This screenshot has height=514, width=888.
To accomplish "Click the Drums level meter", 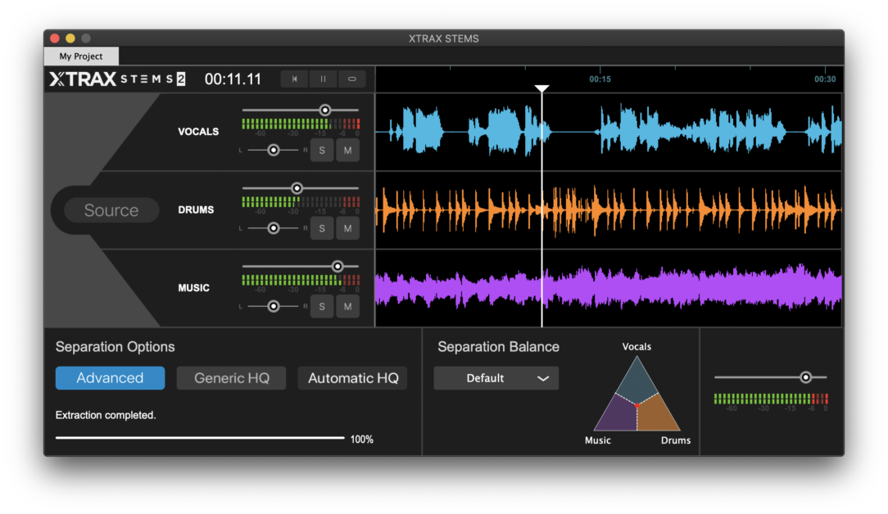I will [301, 202].
